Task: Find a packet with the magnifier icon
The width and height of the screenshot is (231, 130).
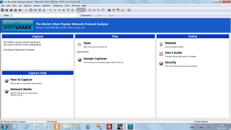Action: [51, 10]
